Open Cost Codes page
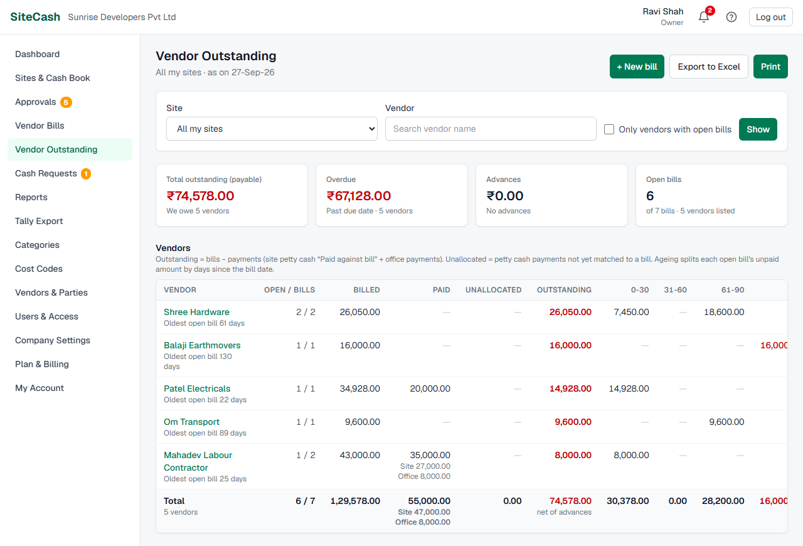The height and width of the screenshot is (546, 803). (70, 269)
